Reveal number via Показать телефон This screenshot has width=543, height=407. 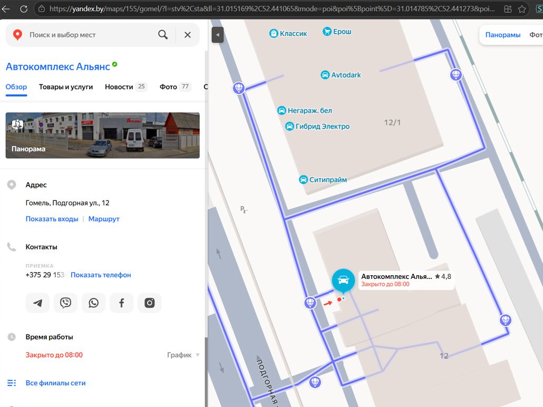click(x=101, y=275)
